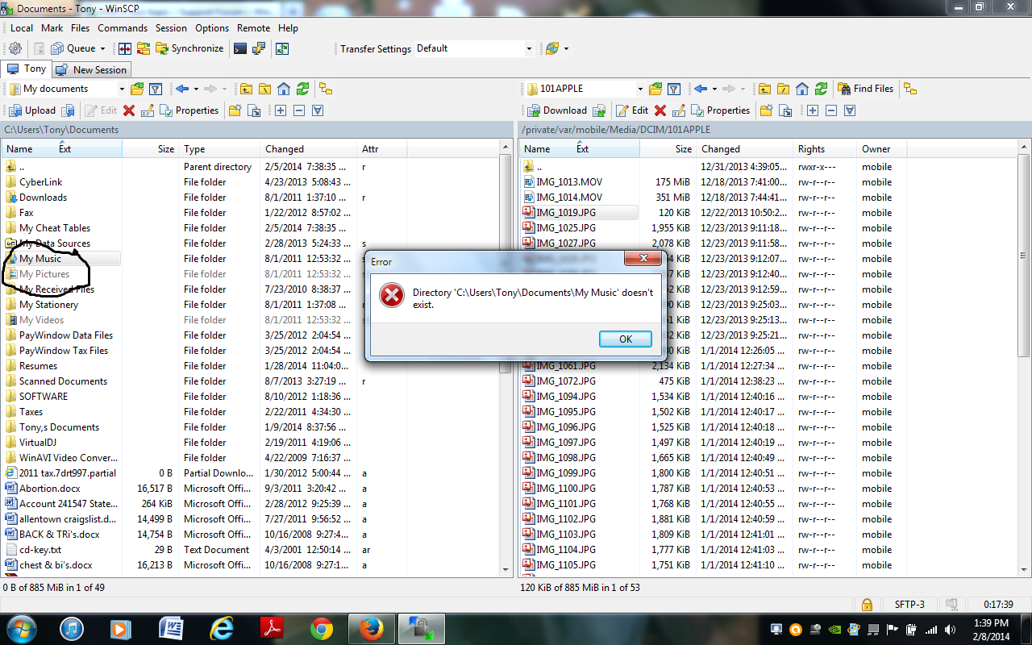Click the remote Properties button
The height and width of the screenshot is (645, 1032).
click(720, 110)
